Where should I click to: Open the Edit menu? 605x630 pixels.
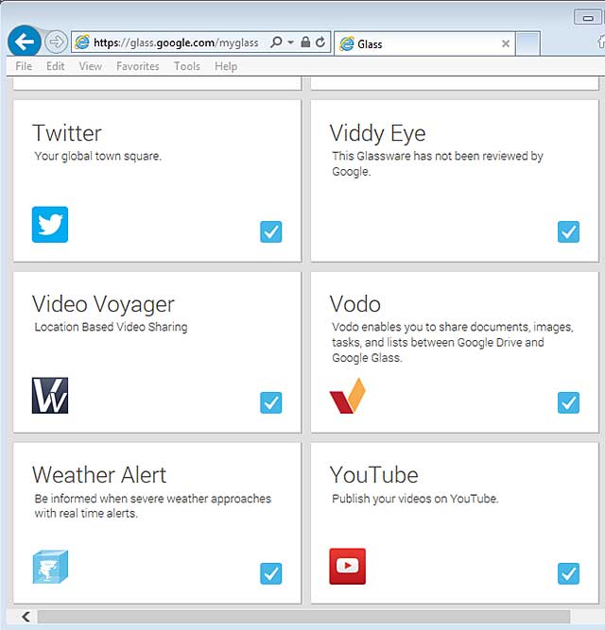pos(55,66)
